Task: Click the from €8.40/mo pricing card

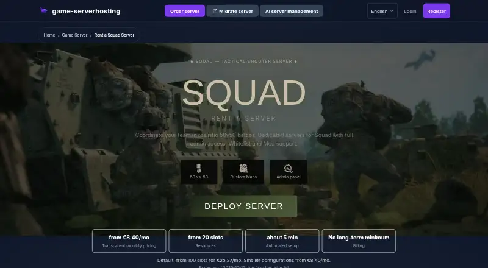Action: point(129,241)
